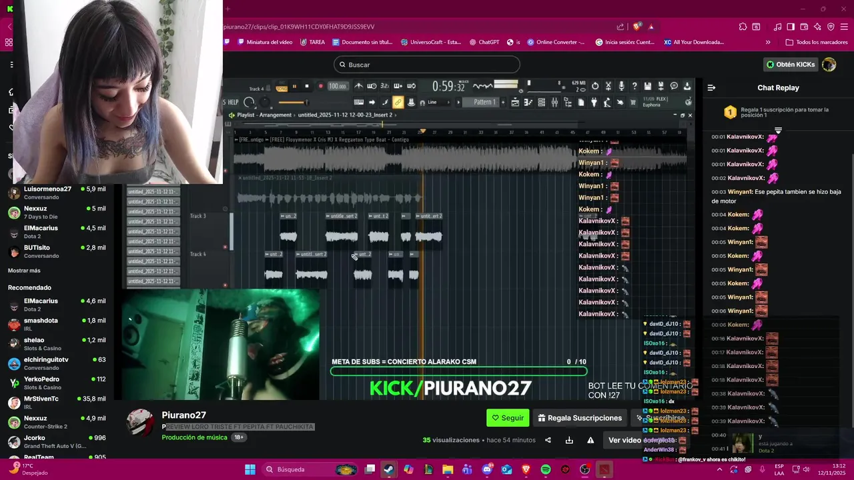The height and width of the screenshot is (480, 854).
Task: Toggle the FL Studio record button
Action: coord(321,86)
